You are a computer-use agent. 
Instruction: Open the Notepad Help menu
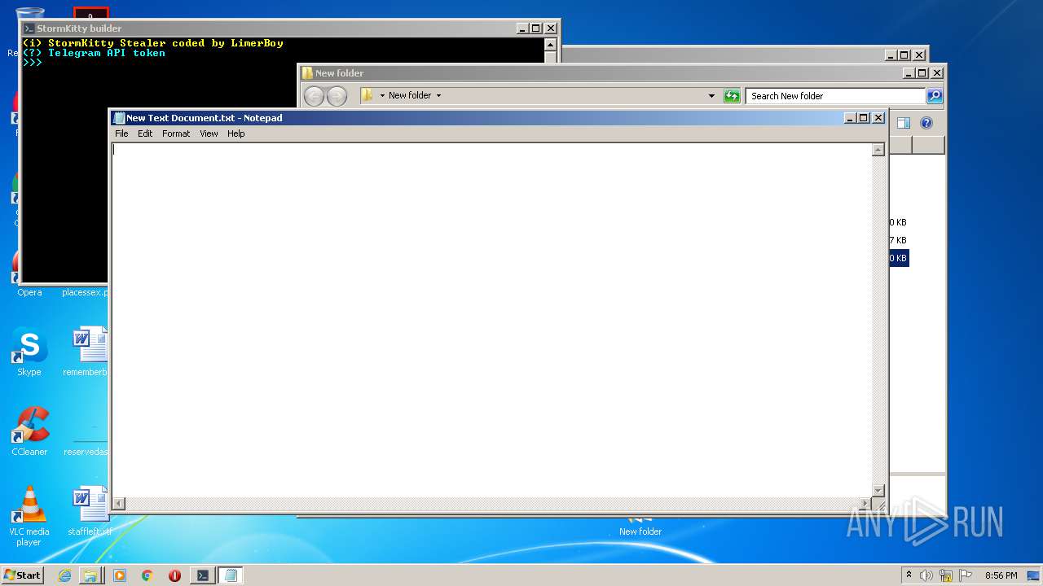click(x=236, y=133)
